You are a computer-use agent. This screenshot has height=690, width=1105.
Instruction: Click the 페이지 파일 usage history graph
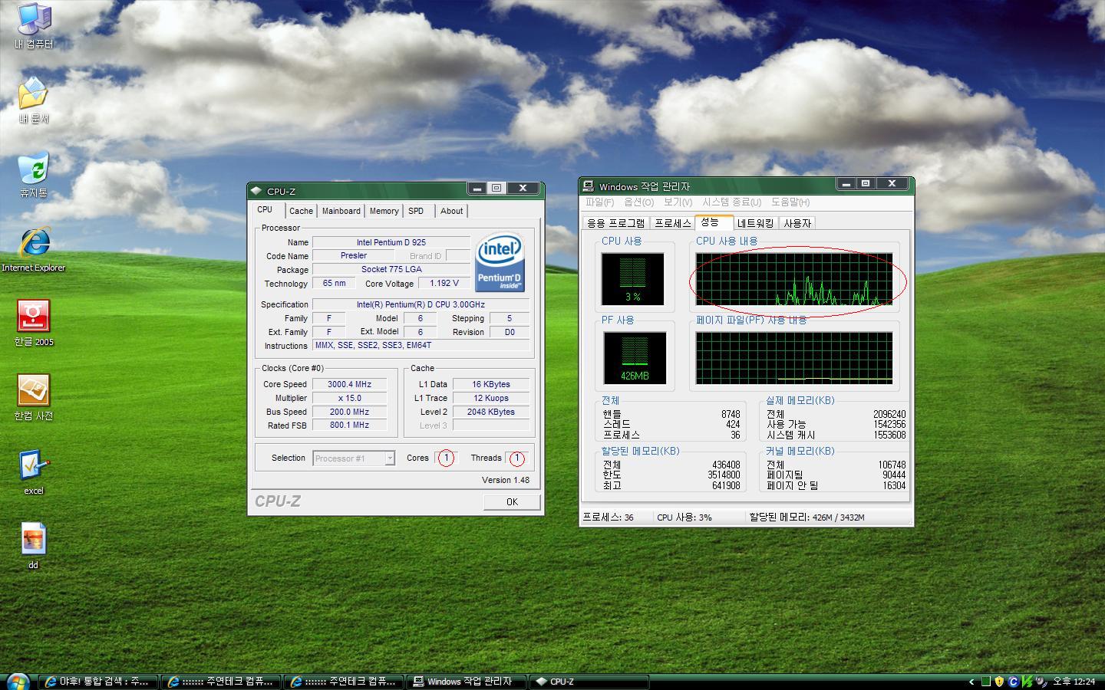pyautogui.click(x=794, y=357)
